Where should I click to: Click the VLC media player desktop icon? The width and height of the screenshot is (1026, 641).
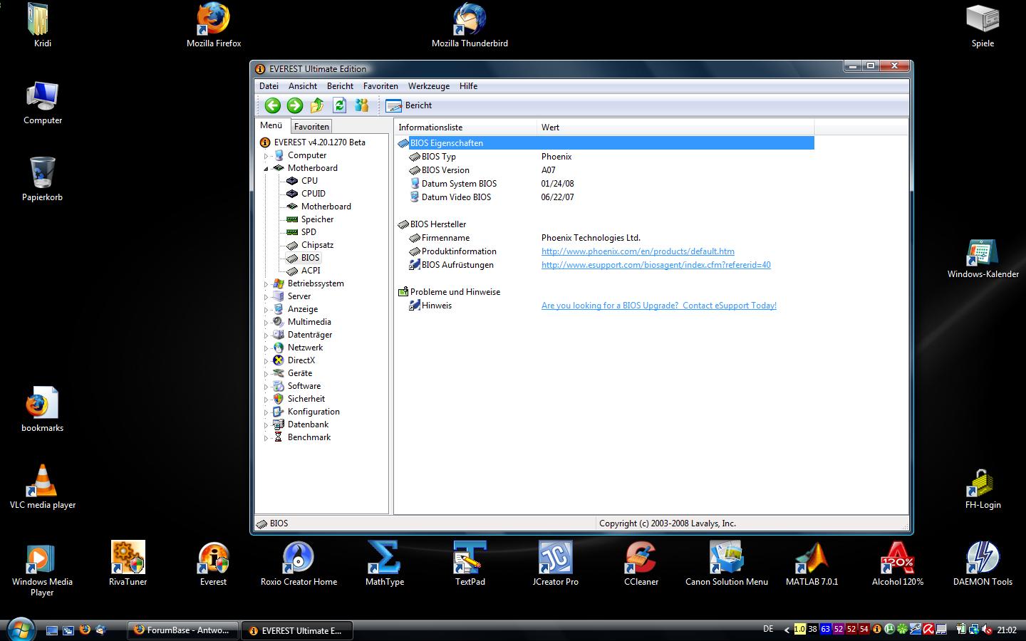(x=43, y=486)
